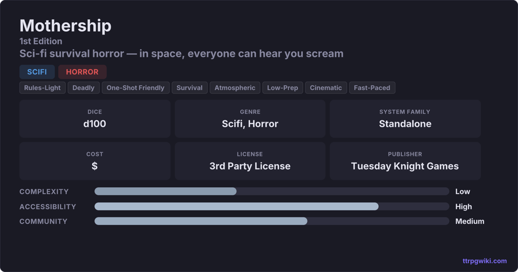Choose the Survival tag
The height and width of the screenshot is (272, 518).
pos(189,87)
